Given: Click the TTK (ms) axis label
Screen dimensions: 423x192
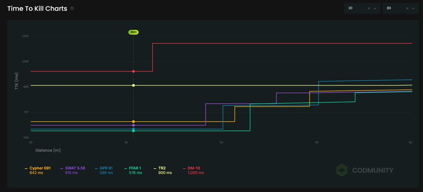Looking at the screenshot, I should (x=16, y=81).
